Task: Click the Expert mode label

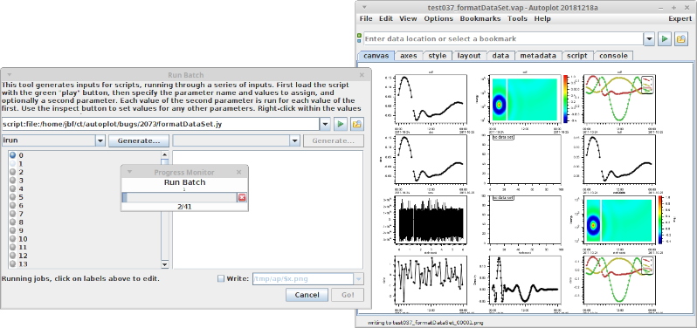Action: point(680,18)
